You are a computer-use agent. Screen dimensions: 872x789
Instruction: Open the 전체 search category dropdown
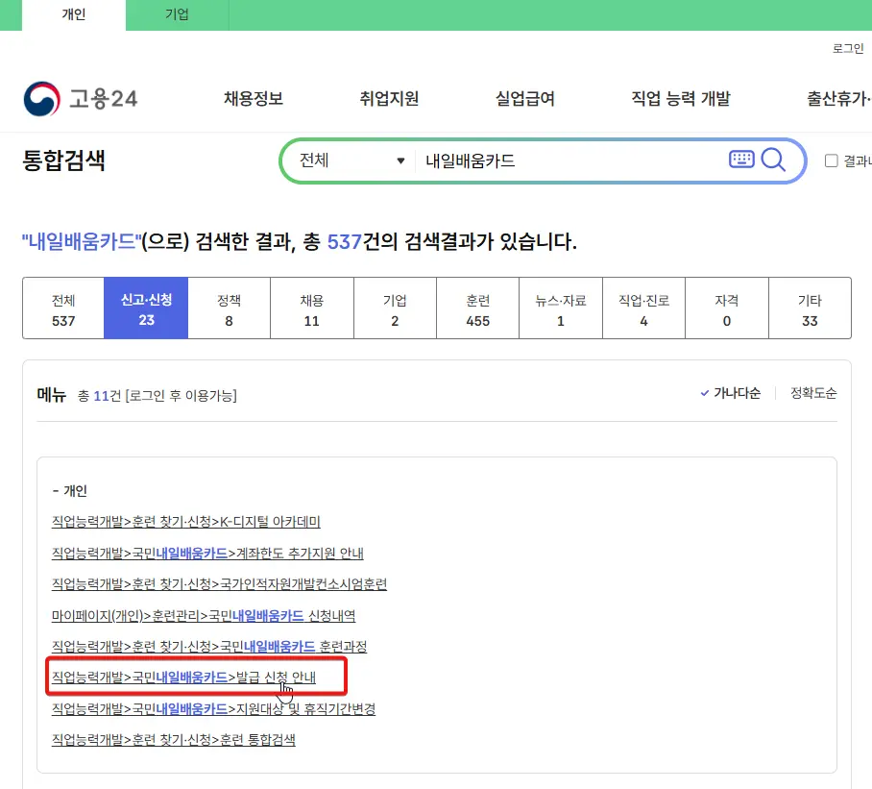[x=352, y=160]
